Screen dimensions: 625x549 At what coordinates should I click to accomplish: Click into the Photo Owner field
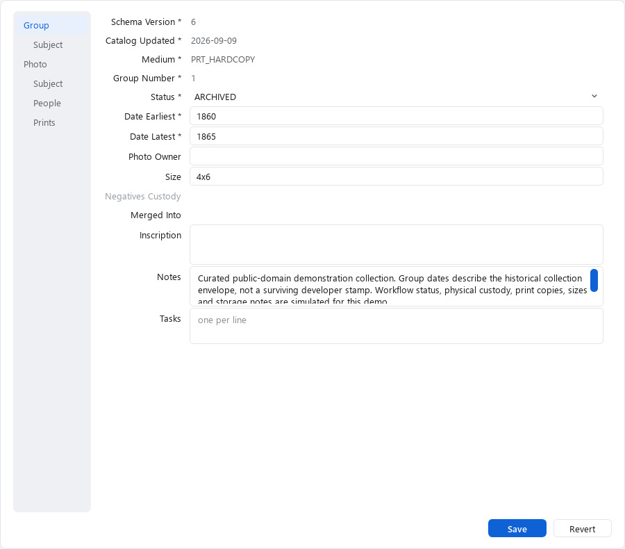click(x=397, y=156)
